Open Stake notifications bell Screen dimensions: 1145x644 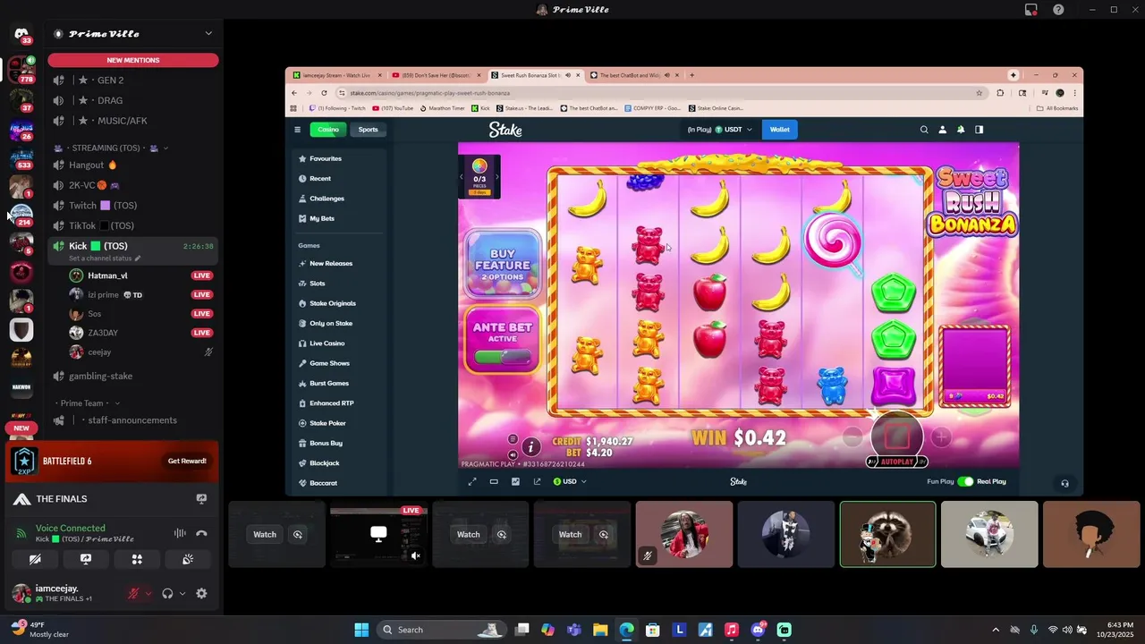point(961,130)
